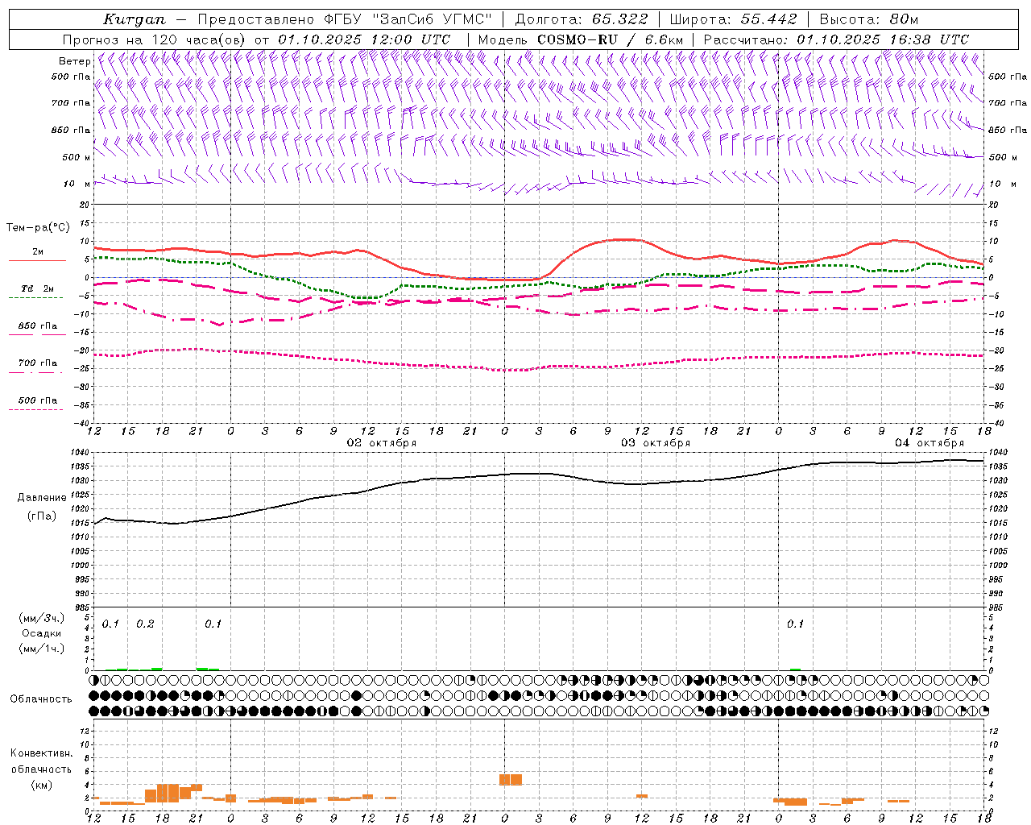This screenshot has height=825, width=1031.
Task: Click the latitude value Широта: 55.442
Action: coord(734,19)
